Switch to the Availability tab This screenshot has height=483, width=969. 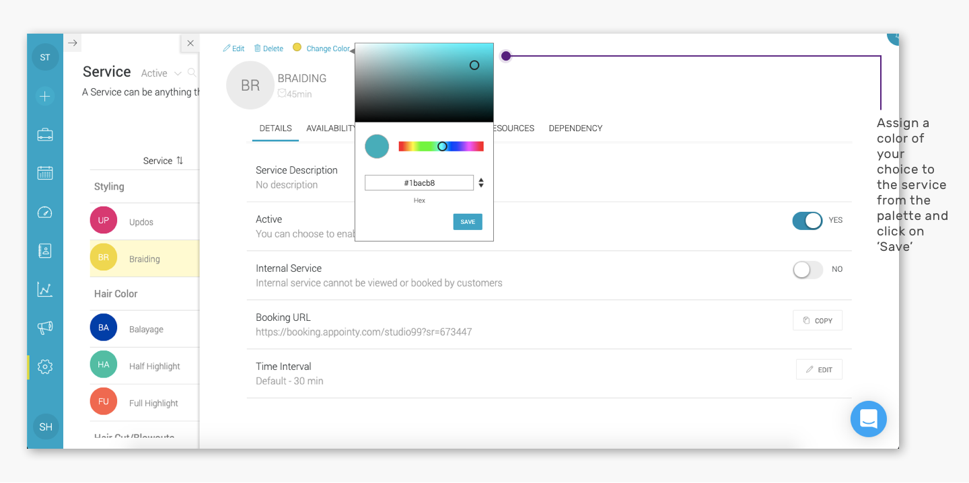[330, 128]
